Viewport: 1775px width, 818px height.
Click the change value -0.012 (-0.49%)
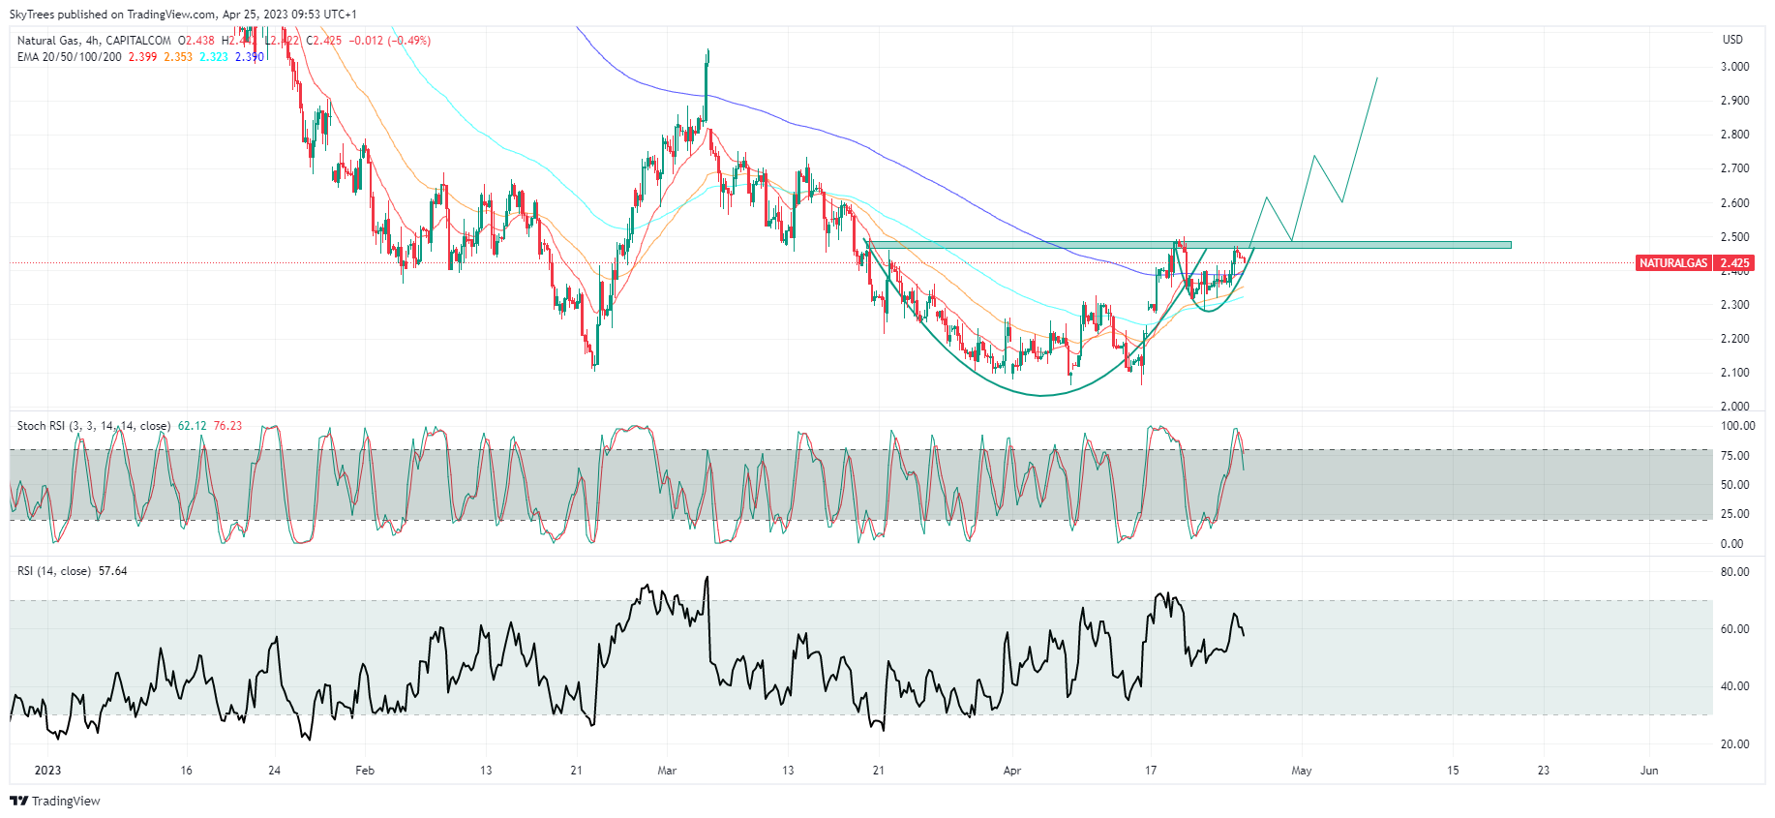click(390, 41)
